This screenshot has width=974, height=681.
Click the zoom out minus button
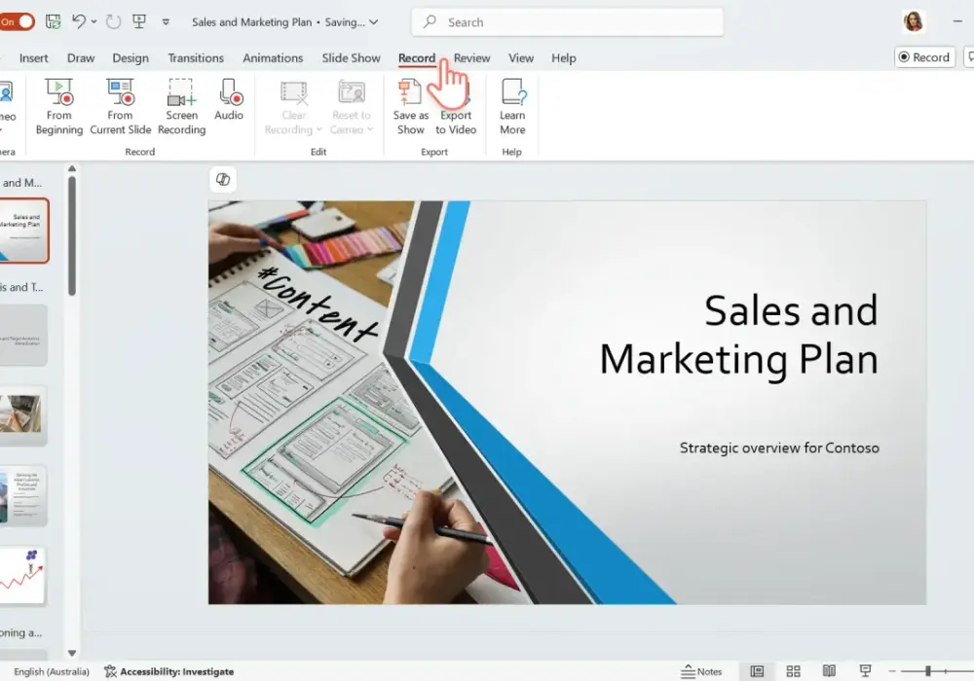(x=892, y=671)
